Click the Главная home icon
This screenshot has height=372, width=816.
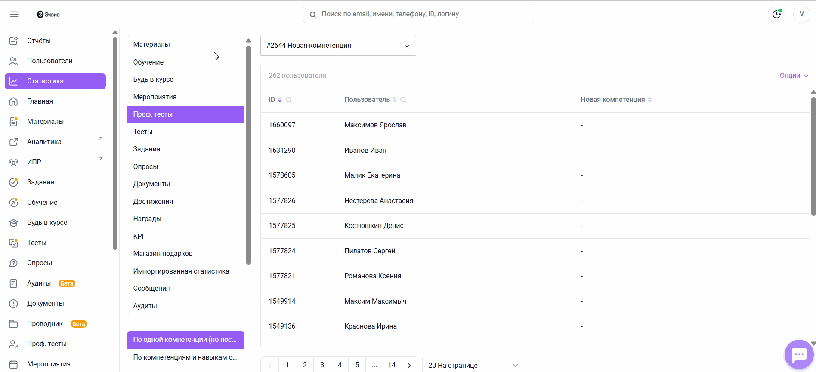click(14, 101)
